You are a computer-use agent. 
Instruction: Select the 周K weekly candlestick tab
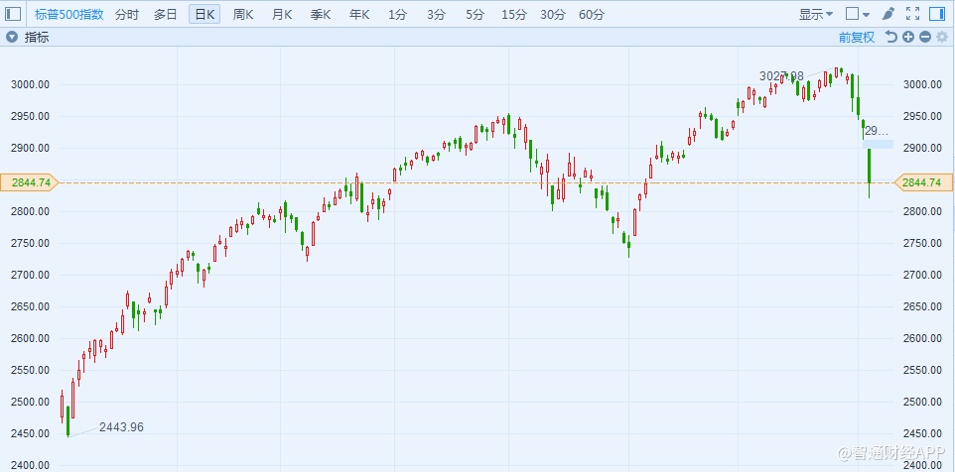click(243, 14)
